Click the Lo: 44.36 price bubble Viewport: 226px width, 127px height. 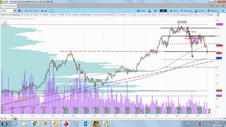(23, 98)
